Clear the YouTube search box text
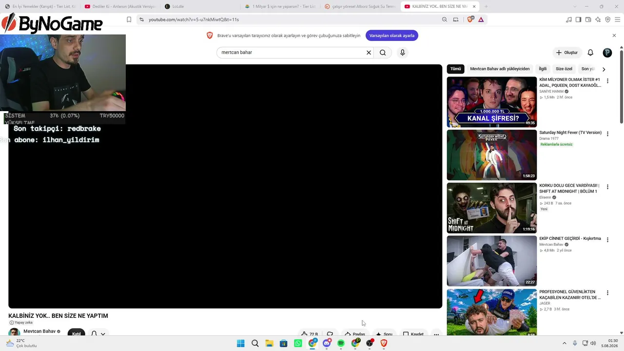Image resolution: width=624 pixels, height=351 pixels. tap(369, 53)
